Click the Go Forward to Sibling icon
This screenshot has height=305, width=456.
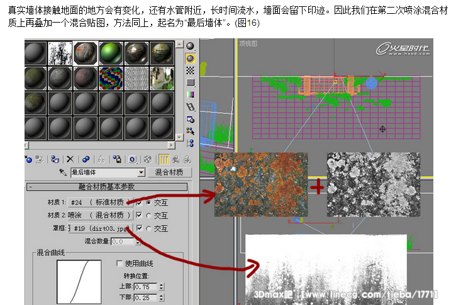(187, 159)
